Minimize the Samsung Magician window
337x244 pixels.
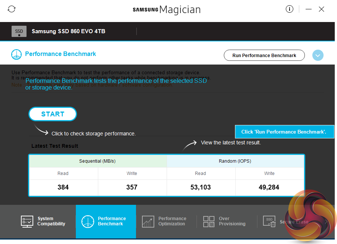[x=308, y=9]
